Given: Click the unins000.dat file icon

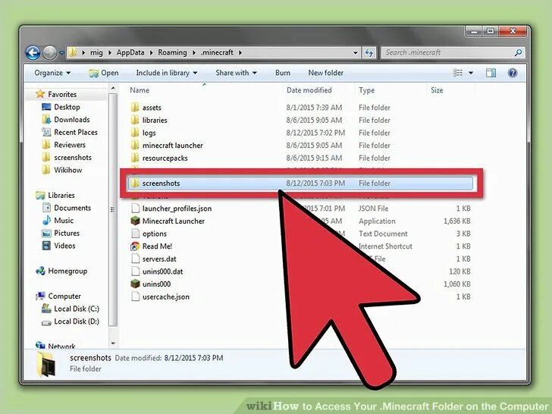Looking at the screenshot, I should pyautogui.click(x=135, y=271).
